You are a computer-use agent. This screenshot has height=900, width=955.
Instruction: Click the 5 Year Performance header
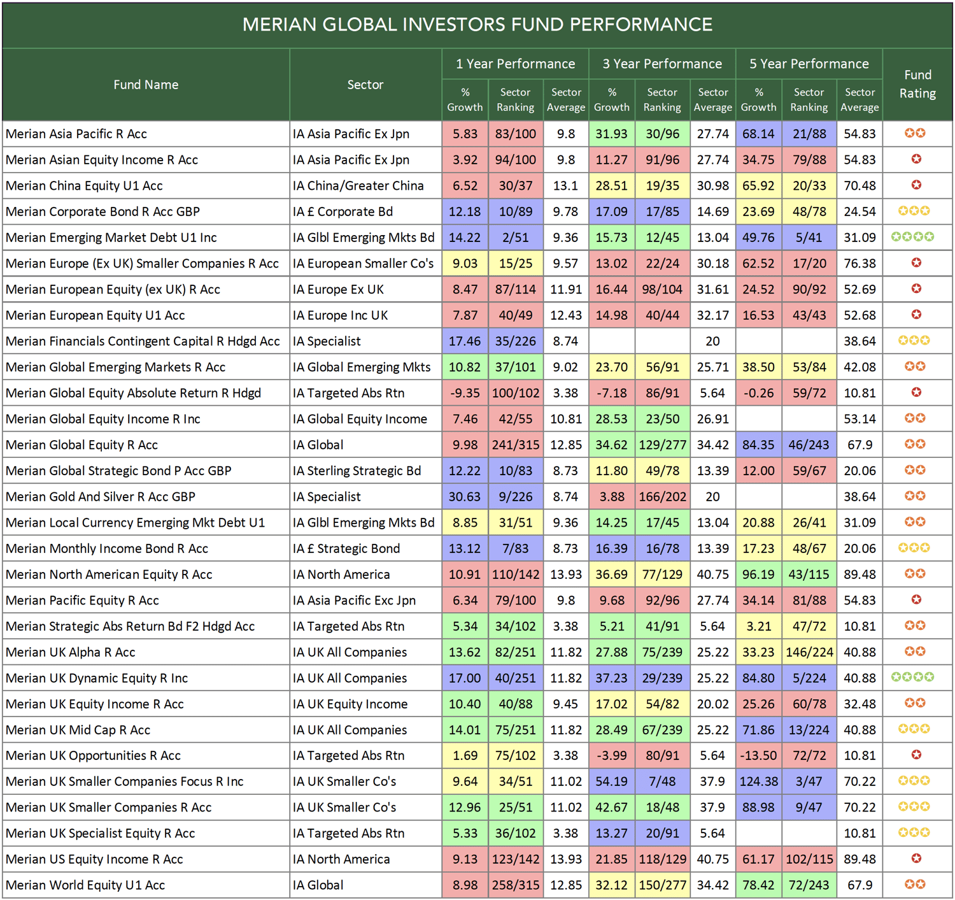point(809,64)
